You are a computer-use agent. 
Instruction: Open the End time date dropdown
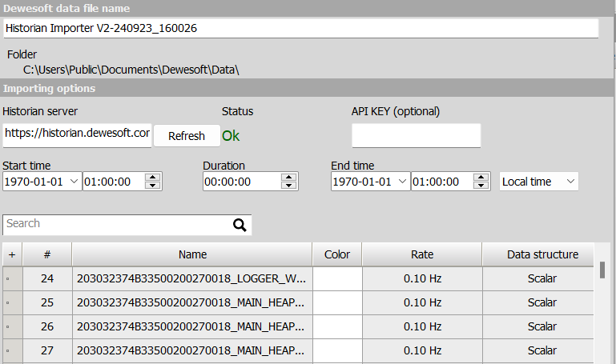coord(402,182)
